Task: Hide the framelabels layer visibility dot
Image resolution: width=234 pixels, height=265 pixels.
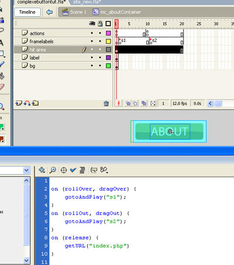Action: coord(92,41)
